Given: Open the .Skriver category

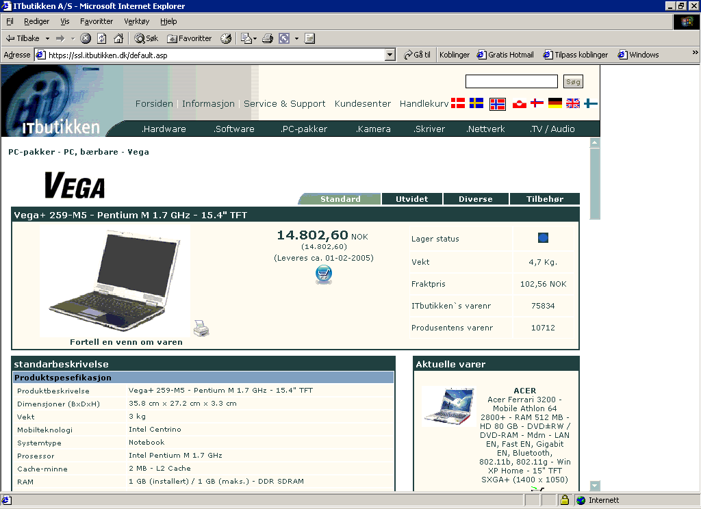Looking at the screenshot, I should coord(429,129).
